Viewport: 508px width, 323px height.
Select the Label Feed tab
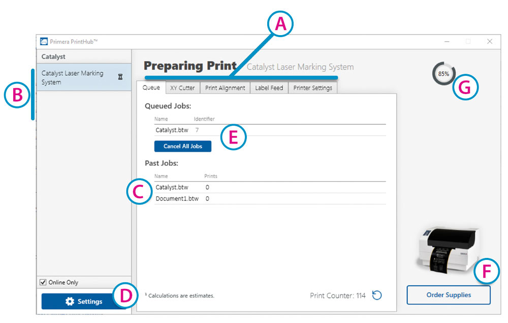[x=269, y=88]
